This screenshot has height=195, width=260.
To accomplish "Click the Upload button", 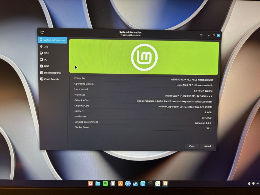I will tap(207, 146).
